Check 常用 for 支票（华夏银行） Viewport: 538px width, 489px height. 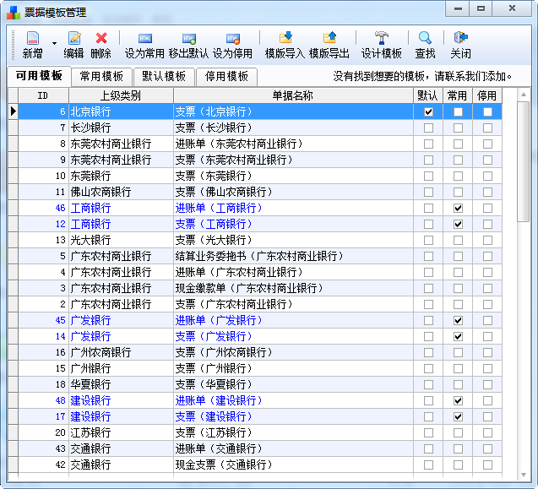pyautogui.click(x=458, y=384)
